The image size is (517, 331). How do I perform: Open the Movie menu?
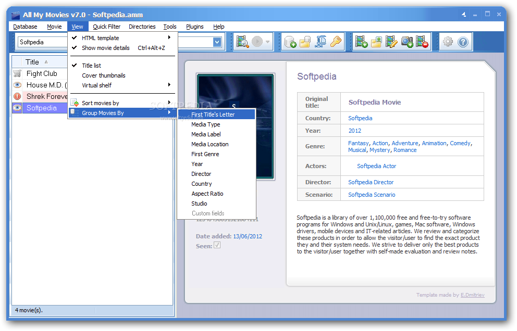point(54,27)
